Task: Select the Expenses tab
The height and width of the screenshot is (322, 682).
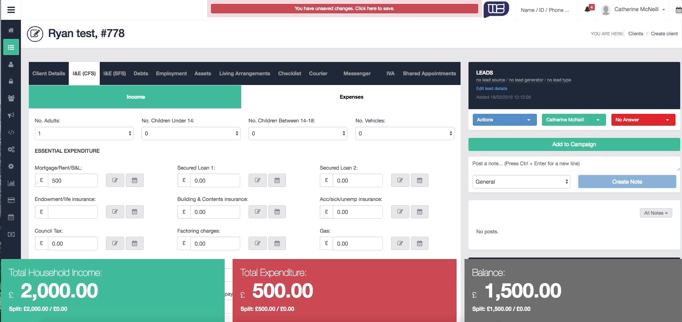Action: (351, 97)
